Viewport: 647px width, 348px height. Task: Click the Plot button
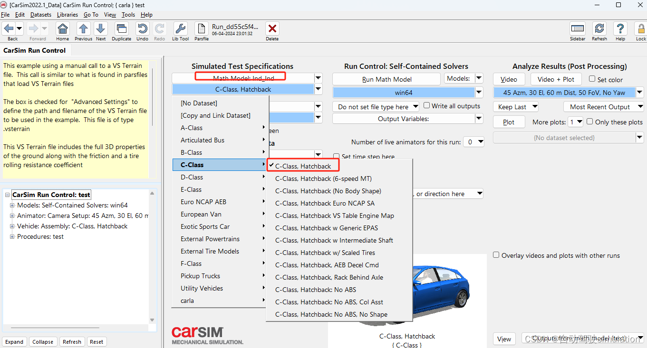point(509,122)
